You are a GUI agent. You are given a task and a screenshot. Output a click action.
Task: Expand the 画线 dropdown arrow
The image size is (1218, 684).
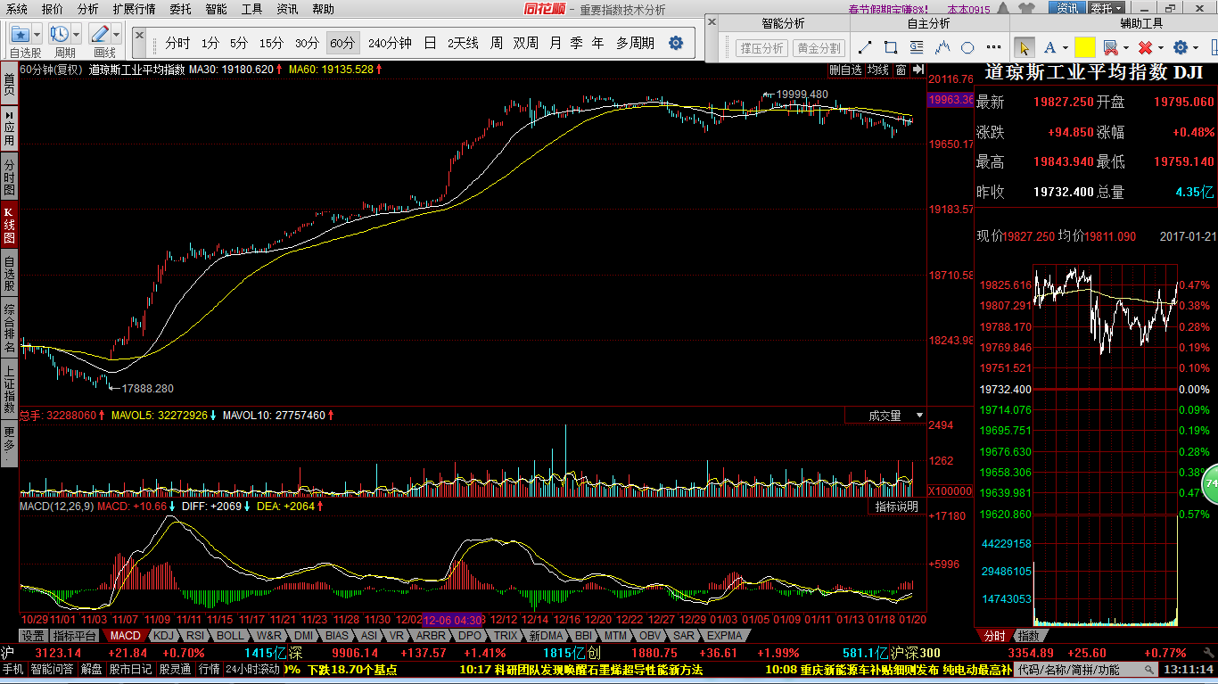[x=117, y=35]
